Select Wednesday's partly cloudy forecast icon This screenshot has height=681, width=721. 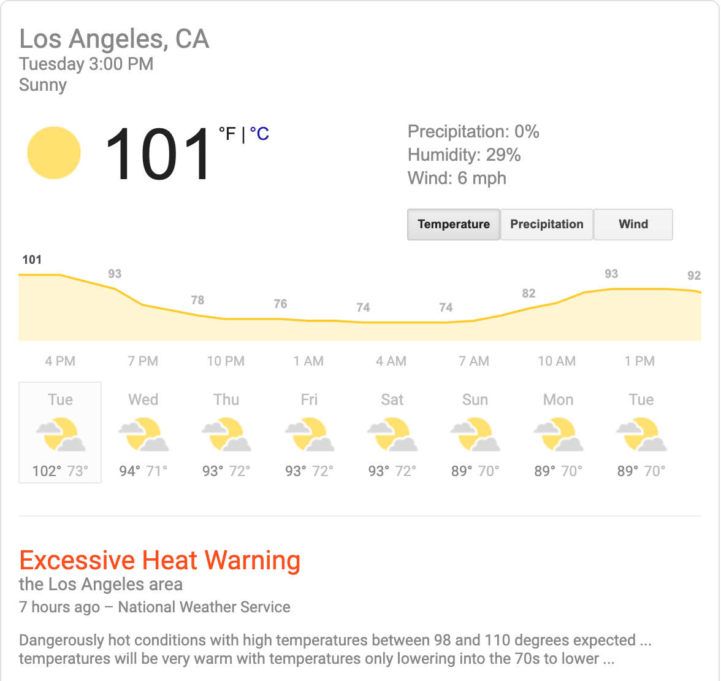143,434
